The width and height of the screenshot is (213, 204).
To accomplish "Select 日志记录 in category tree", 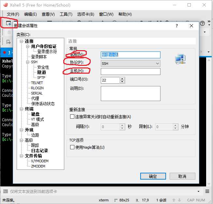I will point(39,151).
